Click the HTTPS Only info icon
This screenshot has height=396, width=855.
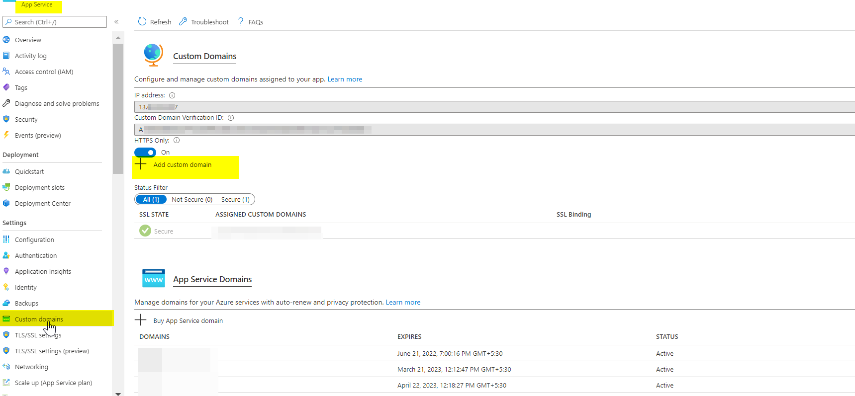pyautogui.click(x=177, y=141)
